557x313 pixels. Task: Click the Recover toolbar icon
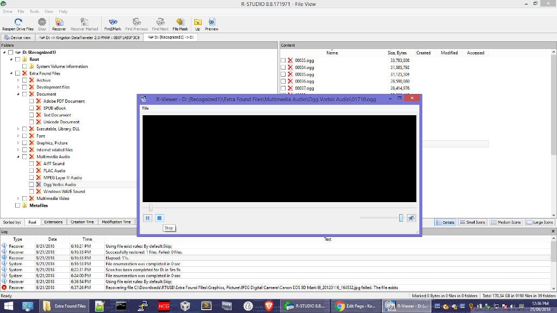[59, 22]
